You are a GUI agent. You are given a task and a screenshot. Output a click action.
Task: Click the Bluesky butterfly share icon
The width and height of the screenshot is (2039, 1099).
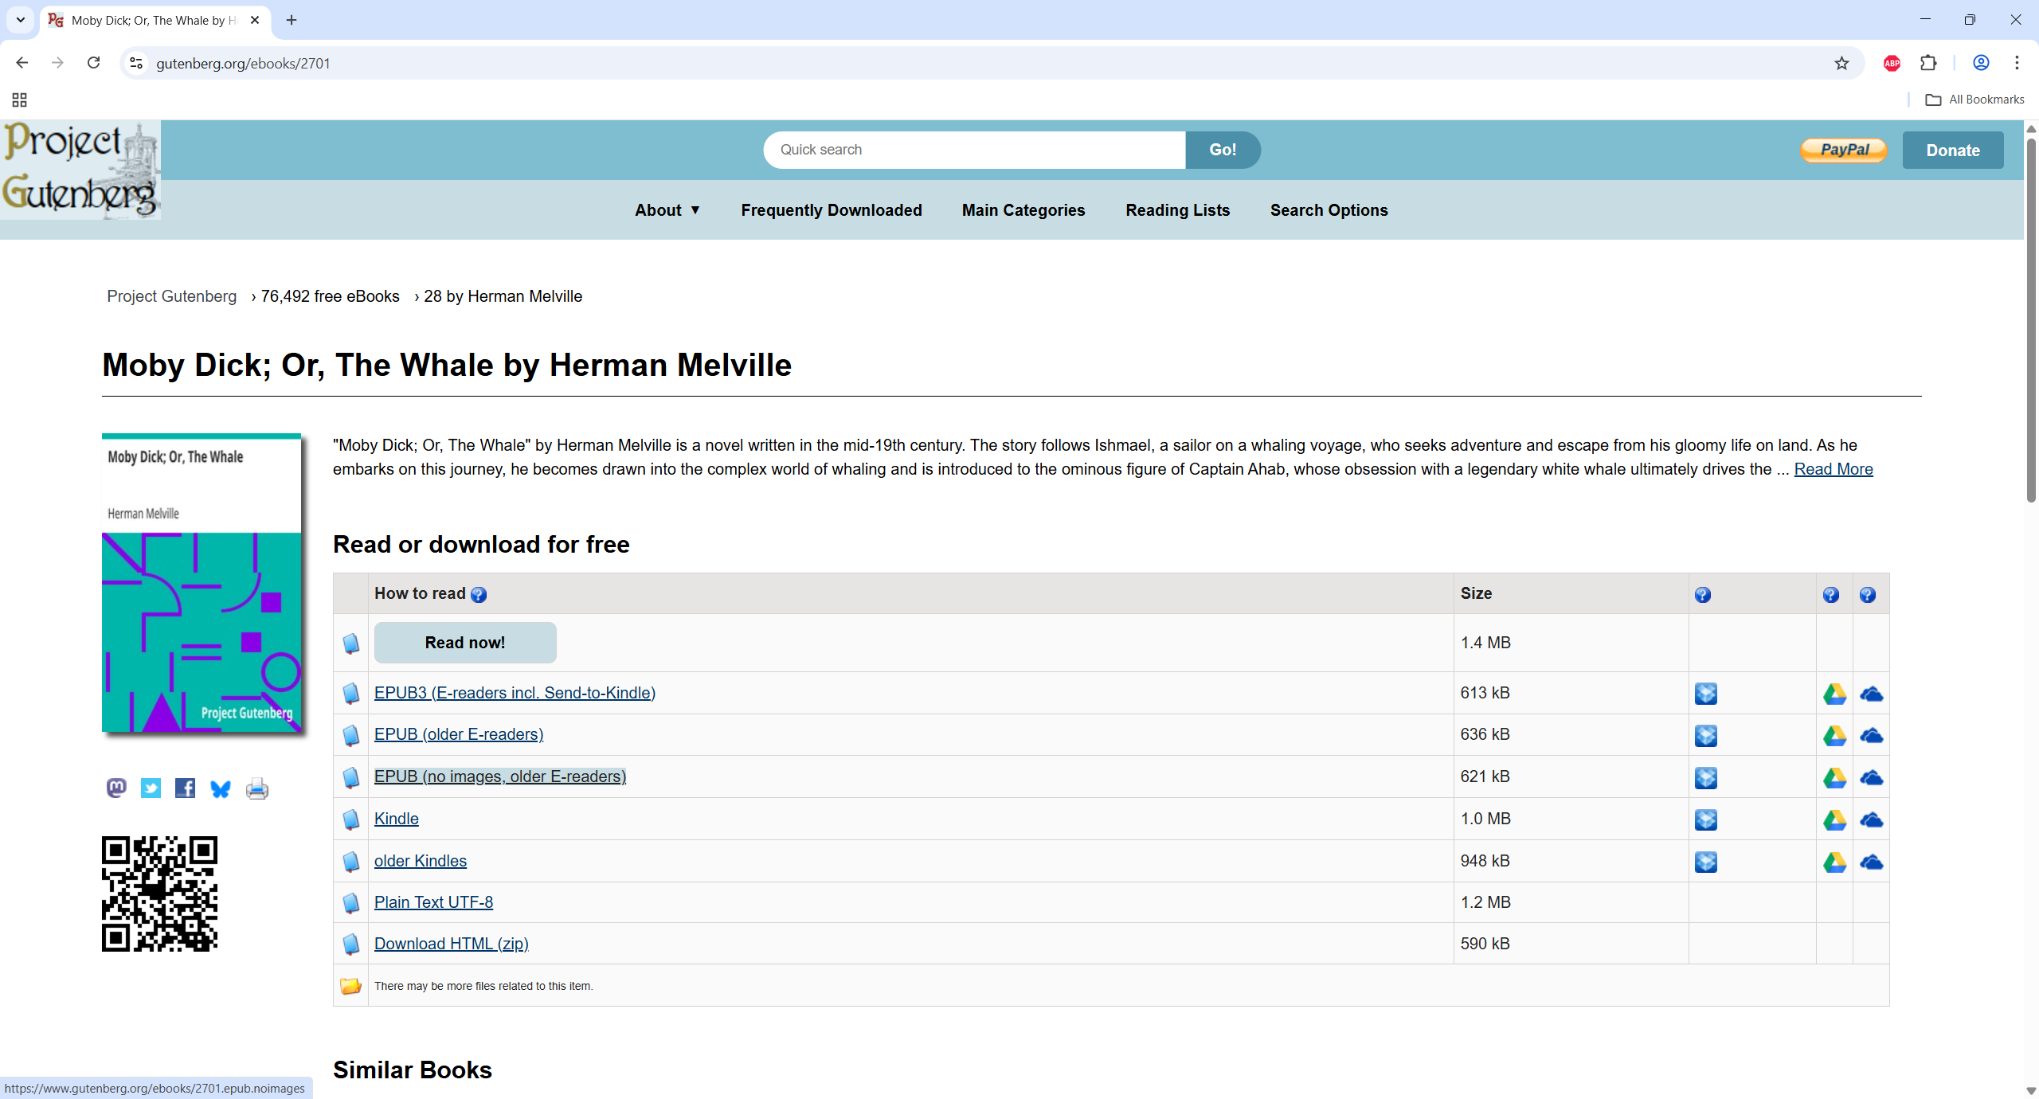(x=221, y=788)
